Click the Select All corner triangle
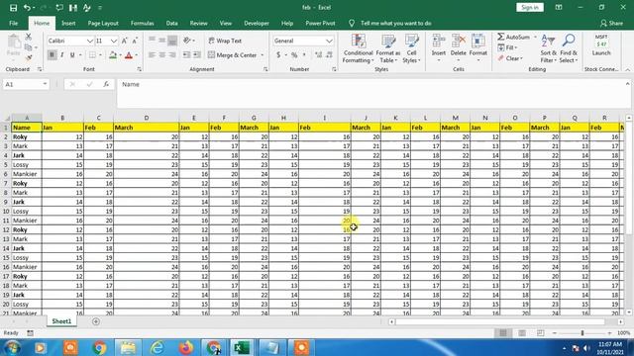Screen dimensions: 634x356 7,118
